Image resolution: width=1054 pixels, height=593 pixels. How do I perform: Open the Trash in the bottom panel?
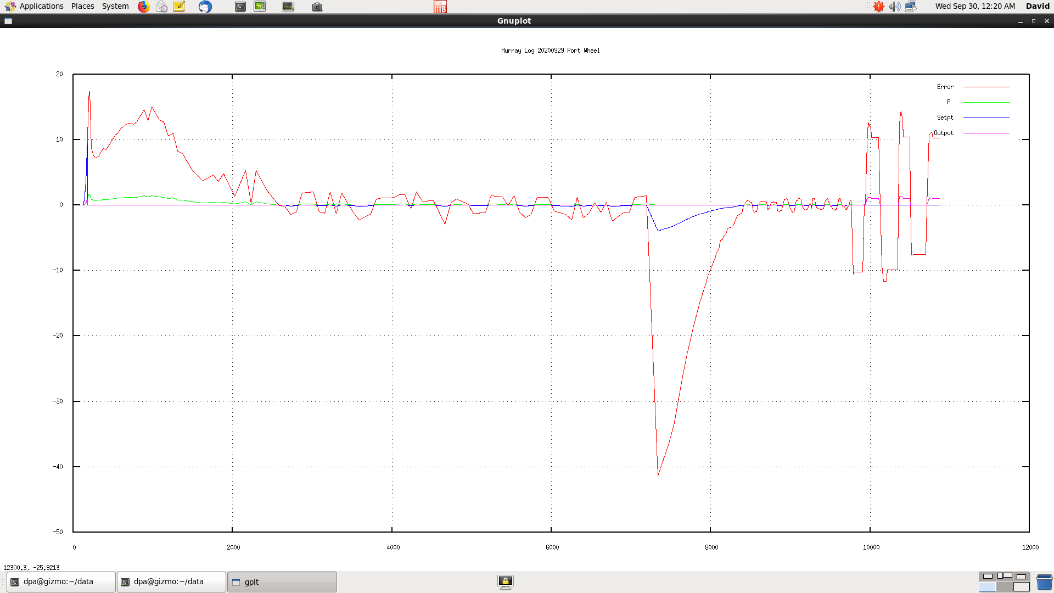(1044, 582)
